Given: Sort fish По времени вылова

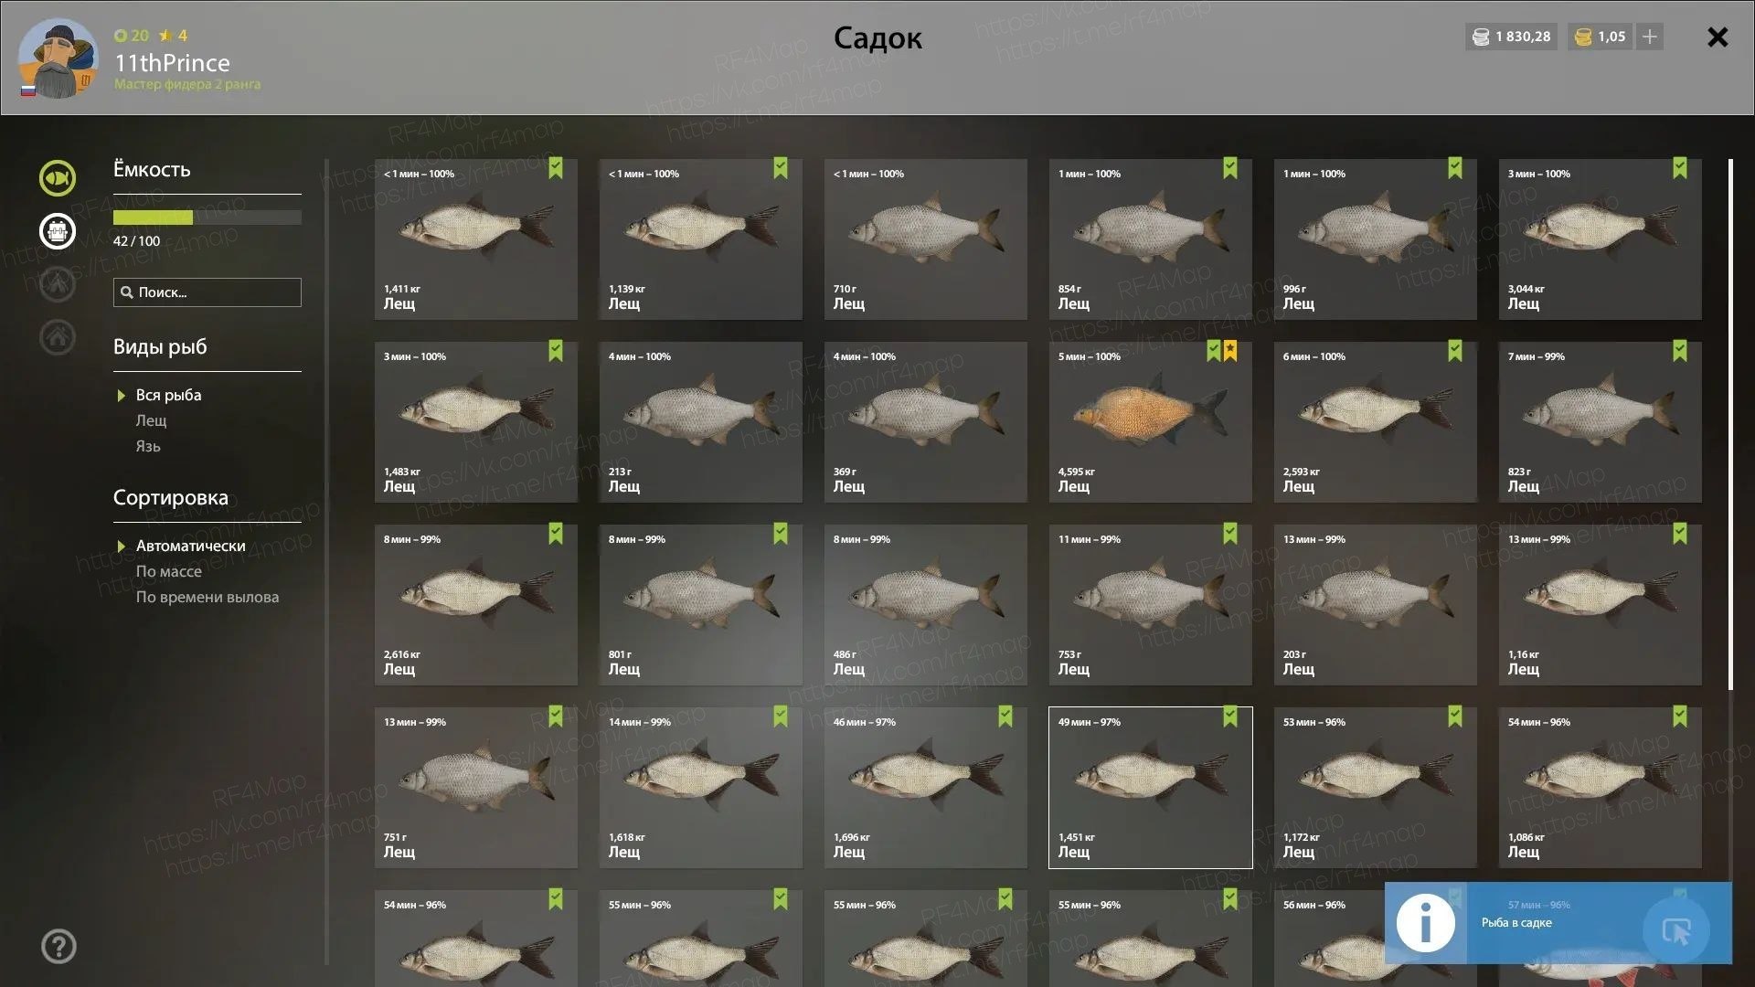Looking at the screenshot, I should pyautogui.click(x=207, y=597).
